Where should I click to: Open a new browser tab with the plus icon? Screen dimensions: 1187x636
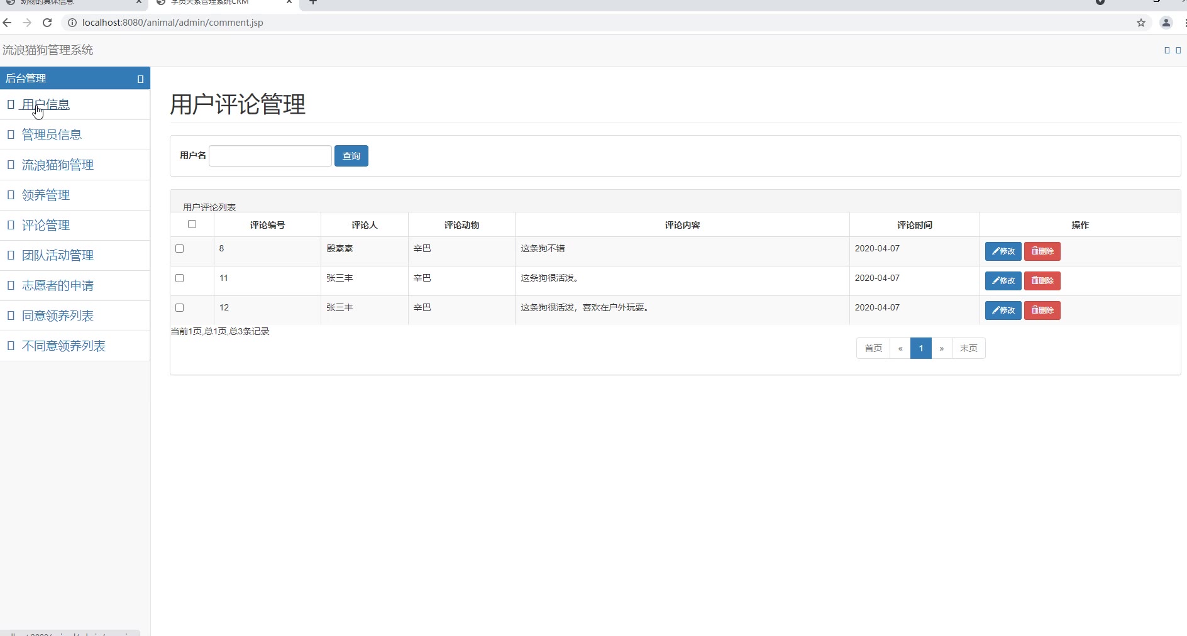click(313, 2)
